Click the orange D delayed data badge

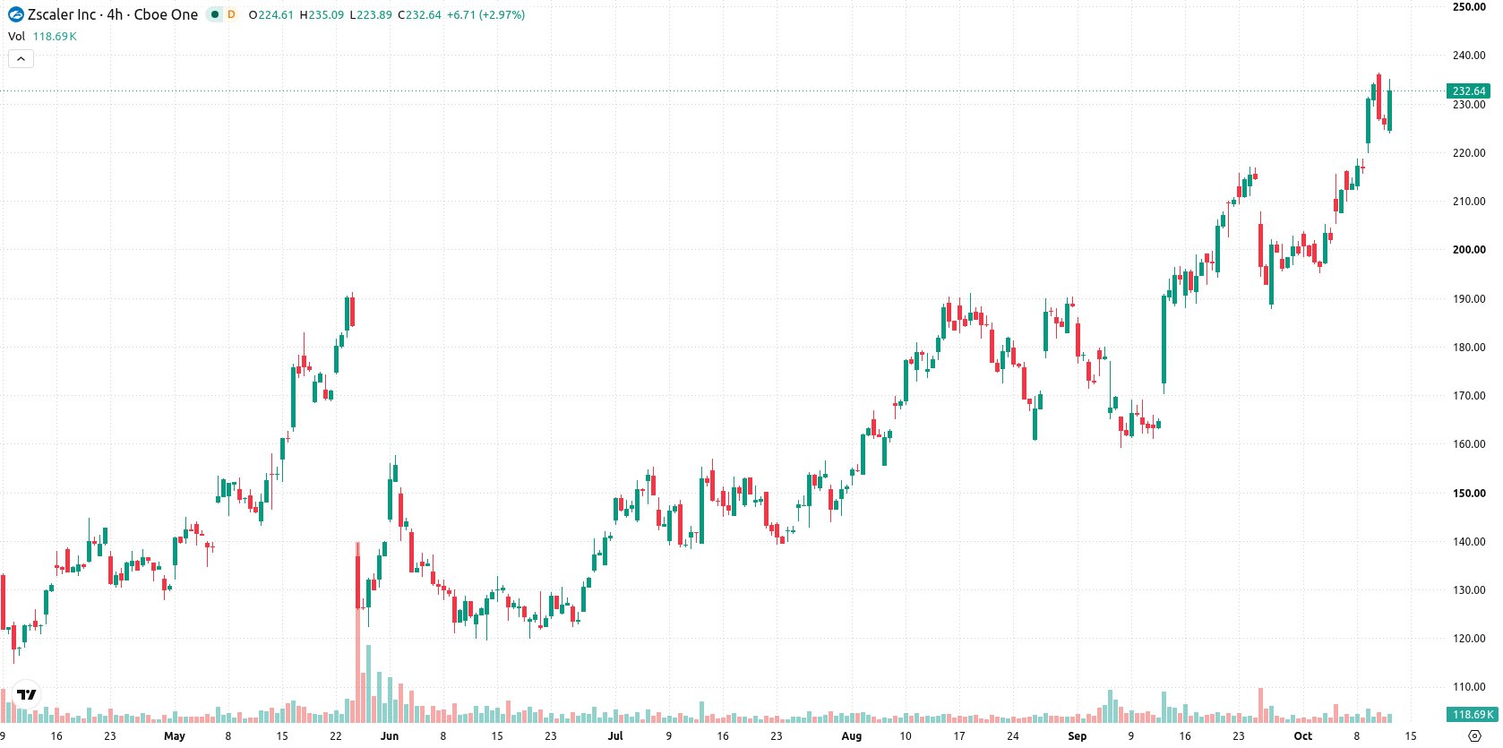pos(231,14)
